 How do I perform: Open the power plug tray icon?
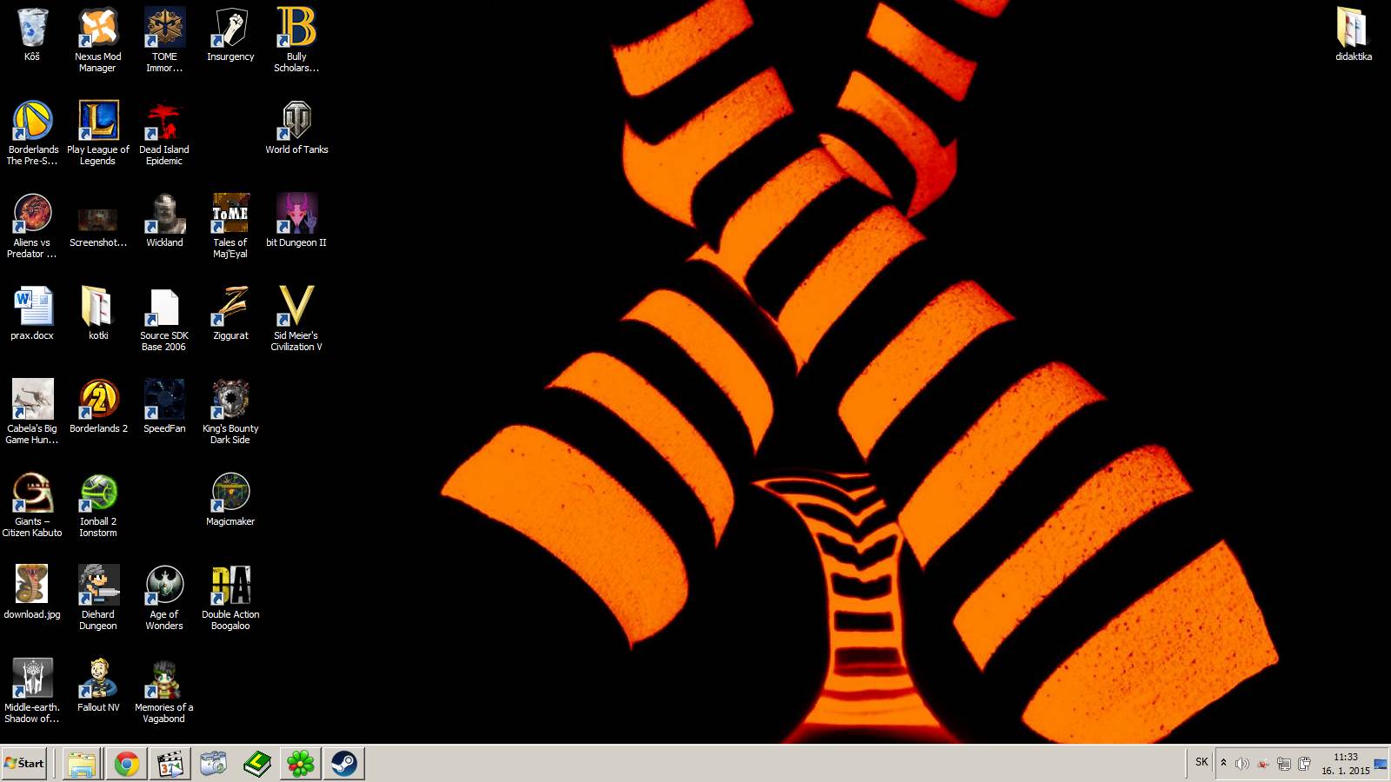[x=1305, y=764]
